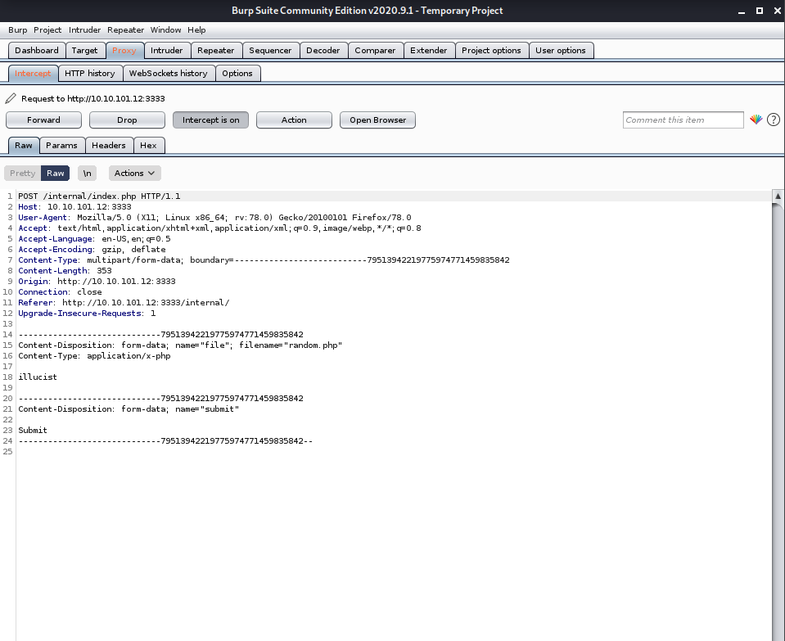The image size is (785, 641).
Task: View the WebSockets history sub-tab
Action: pos(169,74)
